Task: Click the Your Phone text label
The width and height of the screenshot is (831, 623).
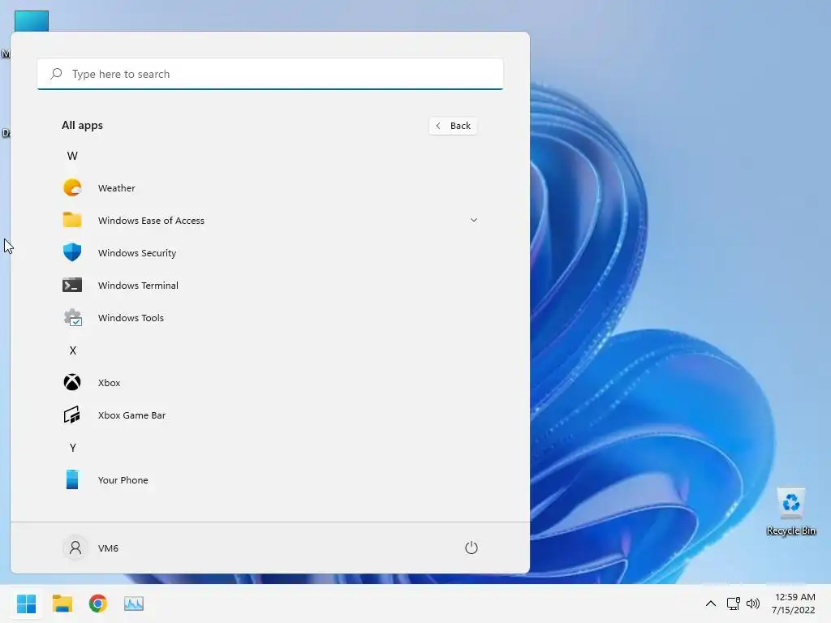Action: tap(123, 480)
